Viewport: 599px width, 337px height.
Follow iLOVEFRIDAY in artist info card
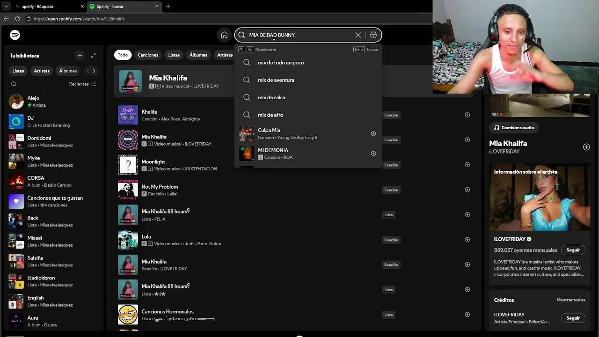[573, 250]
